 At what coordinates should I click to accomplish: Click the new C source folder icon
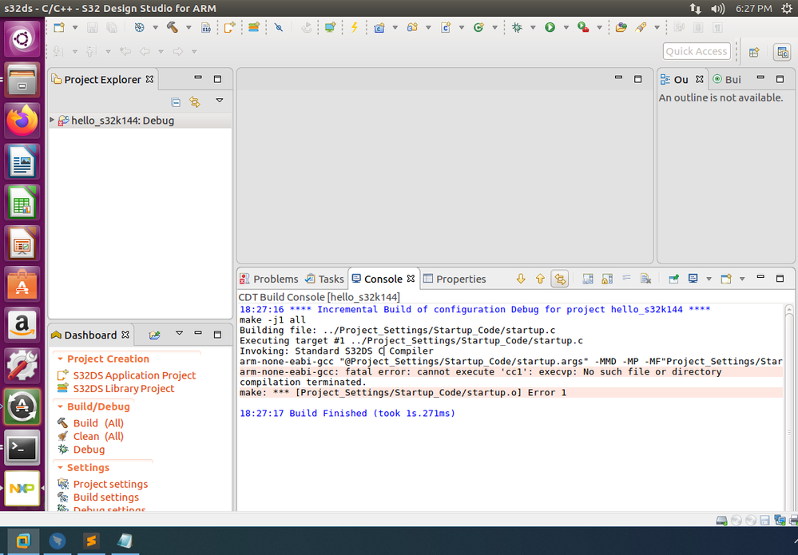[412, 27]
